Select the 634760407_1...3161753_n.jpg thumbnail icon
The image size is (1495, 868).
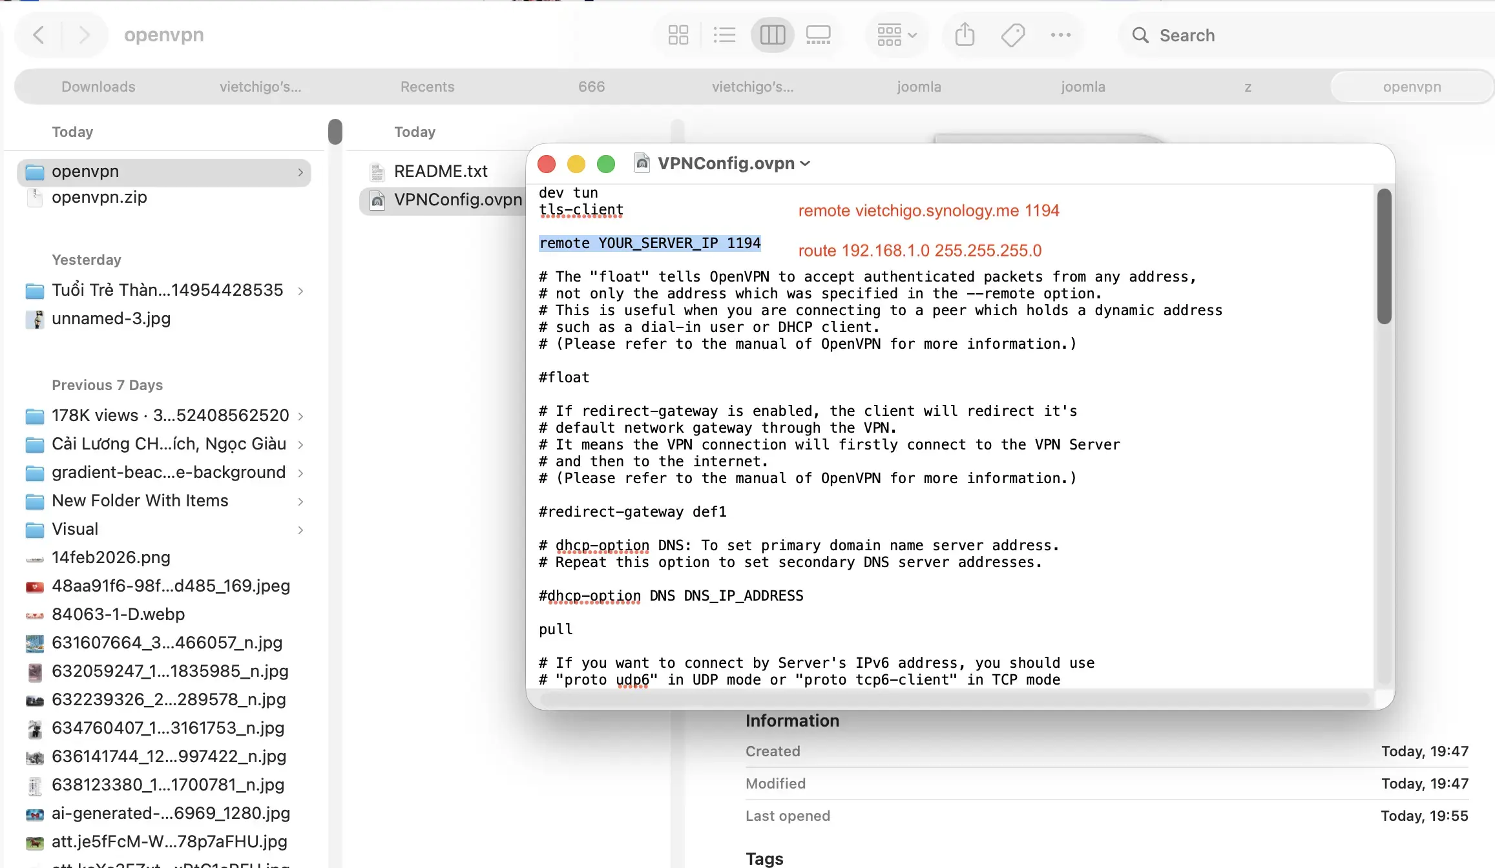[35, 728]
